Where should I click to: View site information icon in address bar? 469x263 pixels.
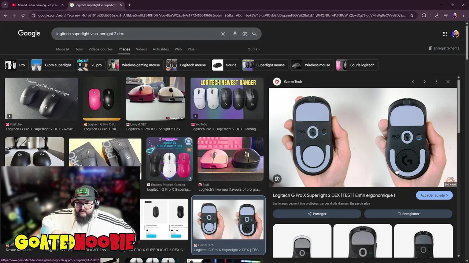pyautogui.click(x=34, y=15)
